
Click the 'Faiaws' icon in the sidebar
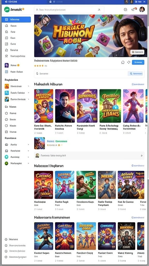coord(6,113)
